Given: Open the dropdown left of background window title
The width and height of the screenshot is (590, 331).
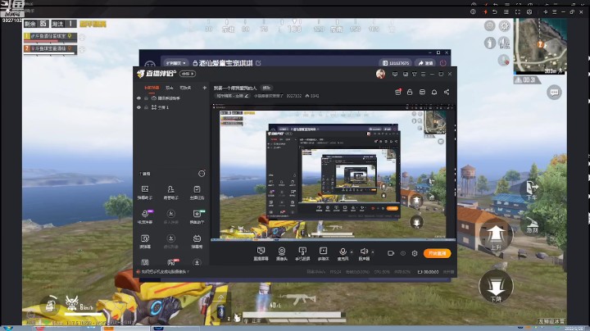Looking at the screenshot, I should (x=176, y=63).
